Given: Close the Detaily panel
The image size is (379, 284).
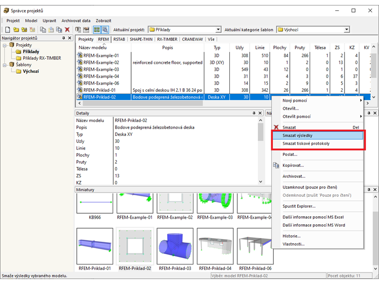Looking at the screenshot, I should [260, 113].
